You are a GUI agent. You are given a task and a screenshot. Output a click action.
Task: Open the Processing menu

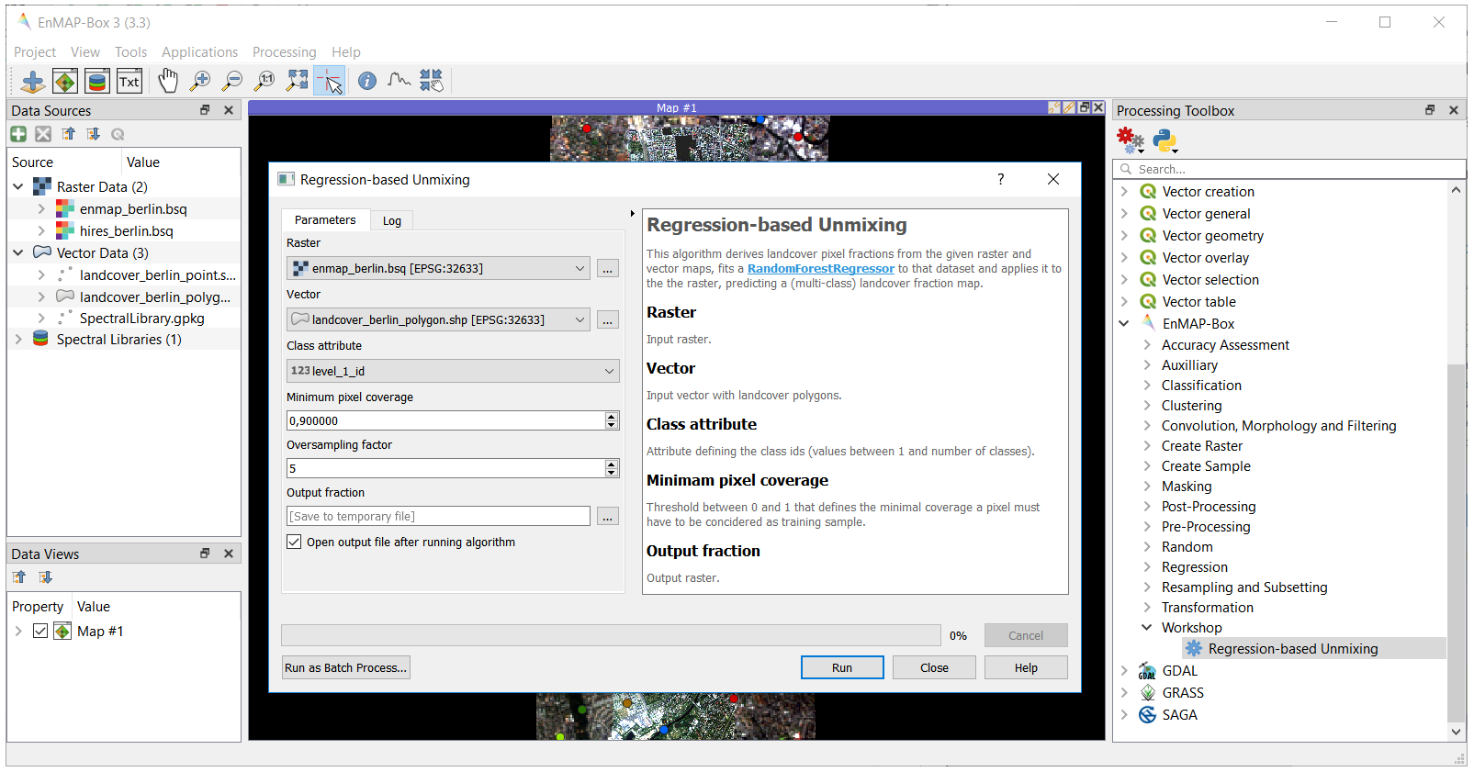284,52
